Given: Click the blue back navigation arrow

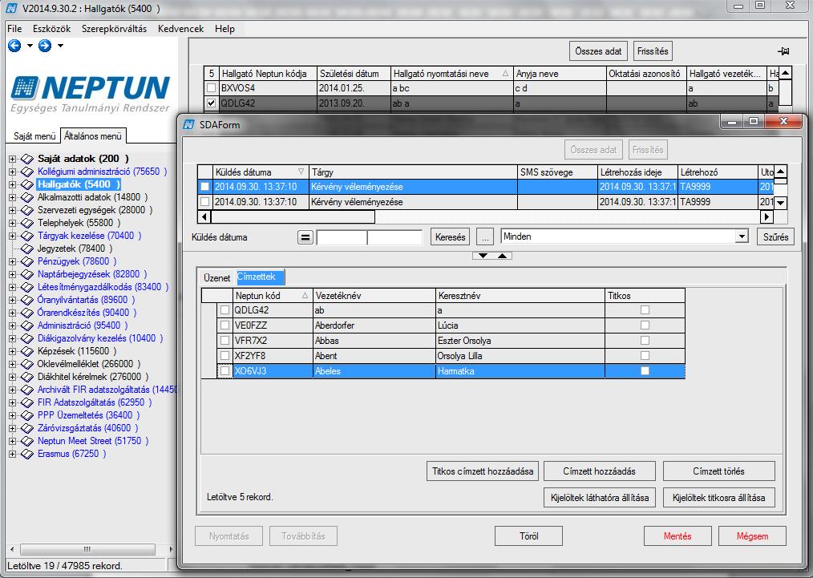Looking at the screenshot, I should point(14,46).
